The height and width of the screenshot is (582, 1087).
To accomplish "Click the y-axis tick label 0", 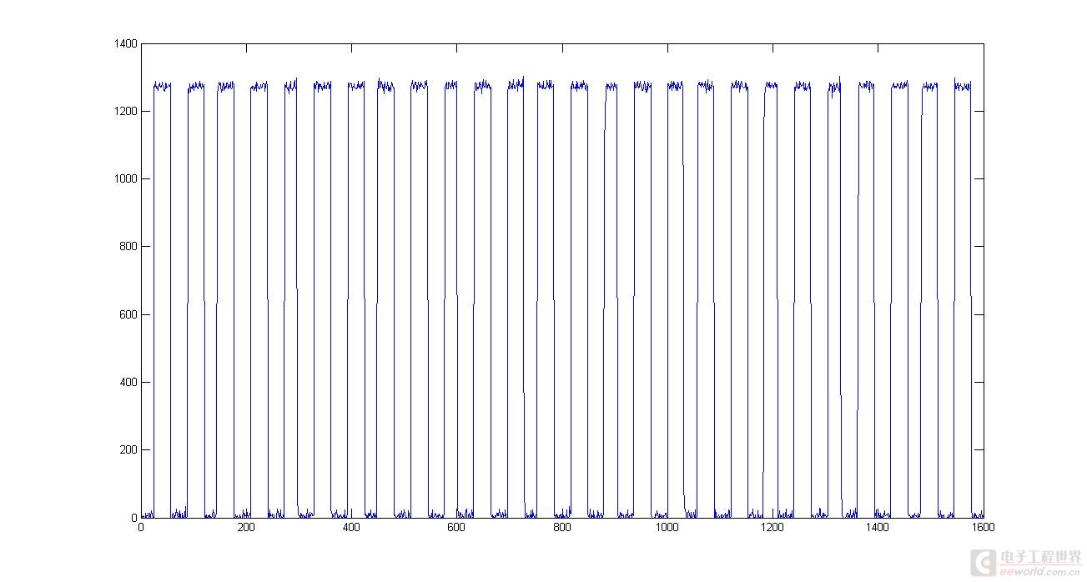I will (x=133, y=518).
